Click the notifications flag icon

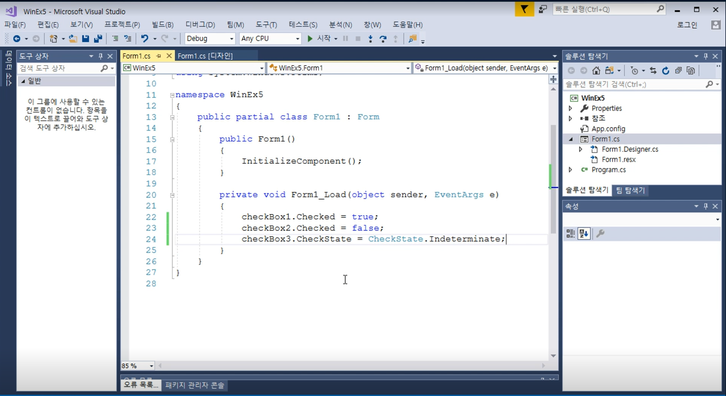(524, 9)
